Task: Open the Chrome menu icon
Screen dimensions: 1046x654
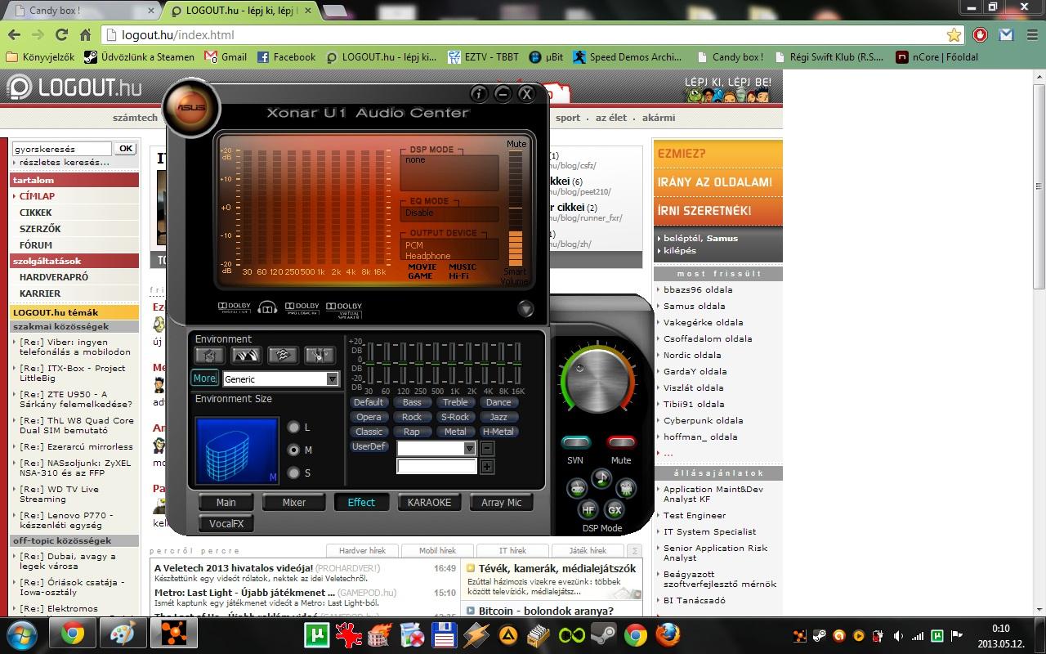Action: click(1031, 35)
